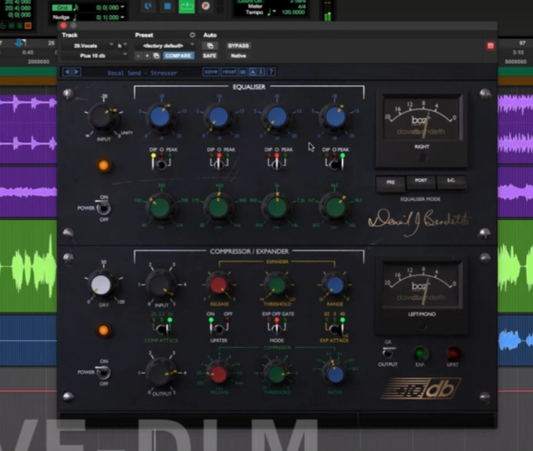Viewport: 533px width, 451px height.
Task: Open the plug-in settings menu circle icon
Action: click(x=193, y=35)
